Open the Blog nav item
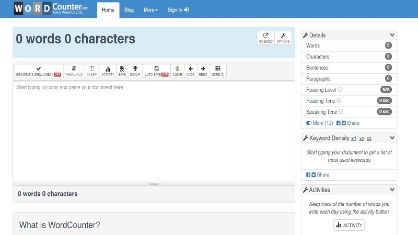Viewport: 418px width, 235px height. point(129,10)
